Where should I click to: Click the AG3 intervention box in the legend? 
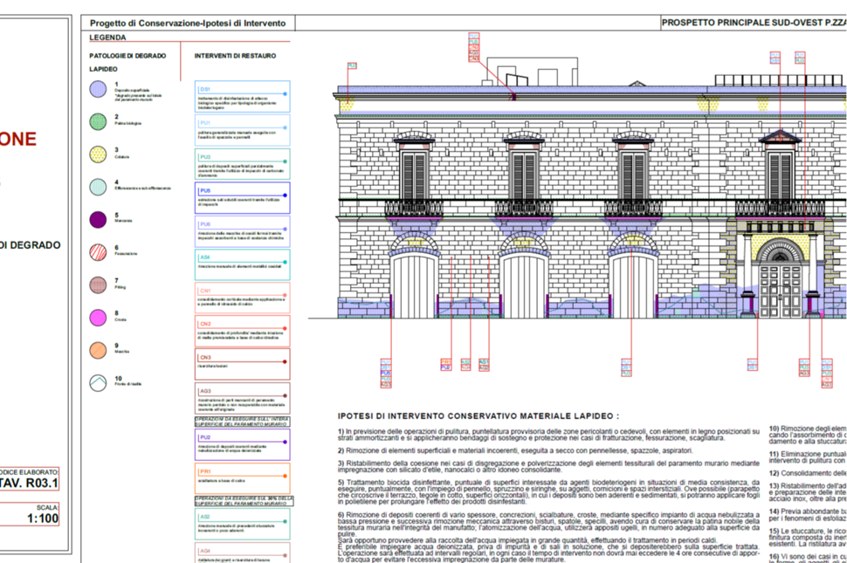(x=242, y=398)
